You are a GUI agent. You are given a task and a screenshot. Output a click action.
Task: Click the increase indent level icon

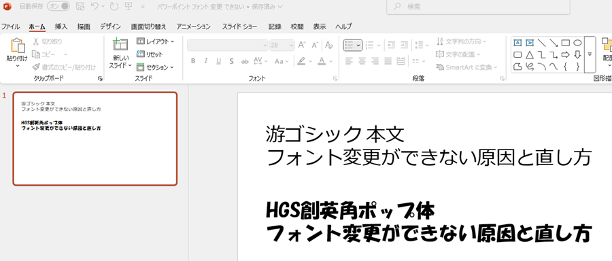point(405,46)
